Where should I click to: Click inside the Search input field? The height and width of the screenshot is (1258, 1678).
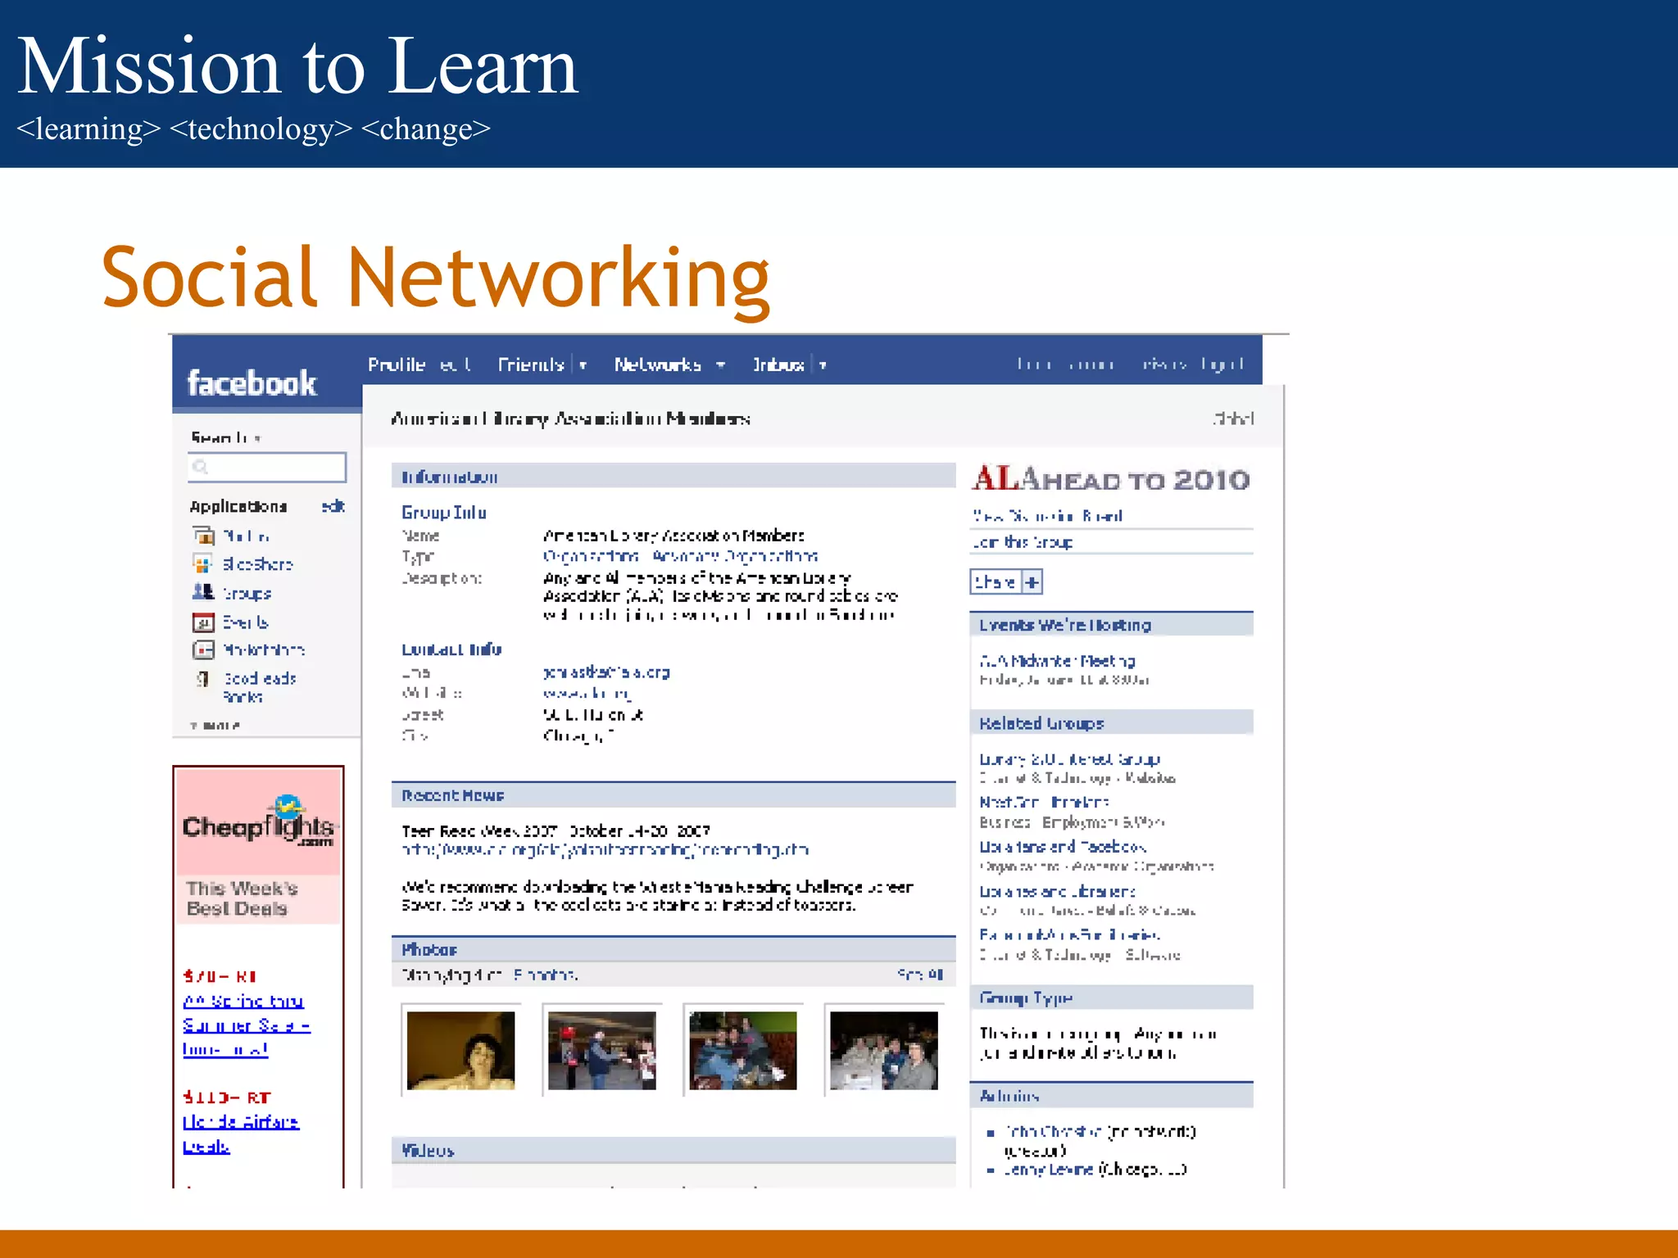coord(267,467)
